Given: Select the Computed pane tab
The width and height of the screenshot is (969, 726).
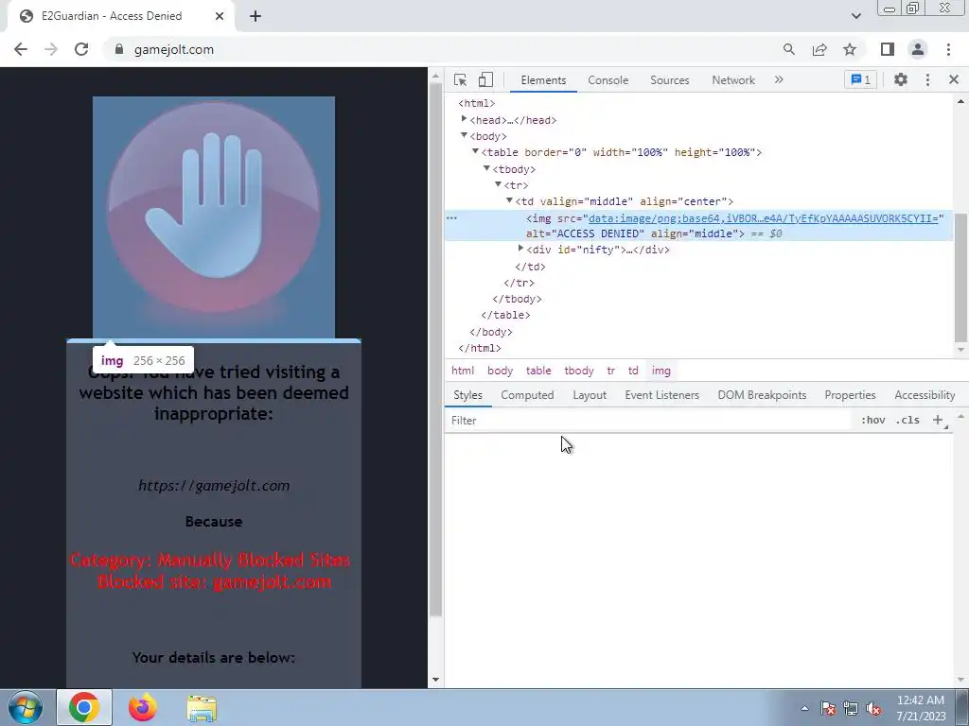Looking at the screenshot, I should tap(527, 395).
